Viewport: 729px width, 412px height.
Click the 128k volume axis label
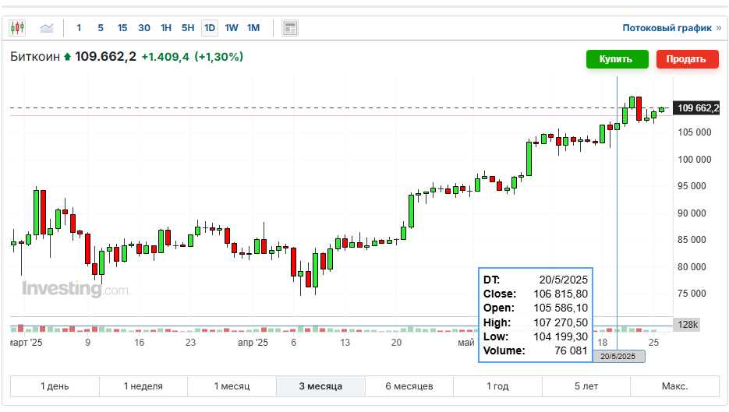pyautogui.click(x=687, y=325)
